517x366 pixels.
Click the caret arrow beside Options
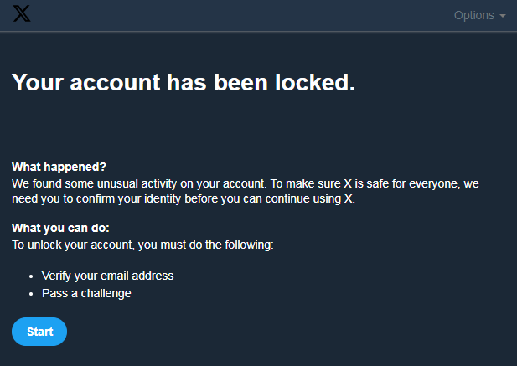503,16
